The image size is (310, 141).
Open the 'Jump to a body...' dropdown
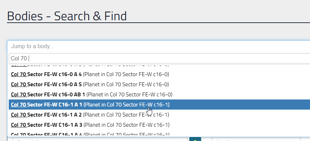pos(158,46)
